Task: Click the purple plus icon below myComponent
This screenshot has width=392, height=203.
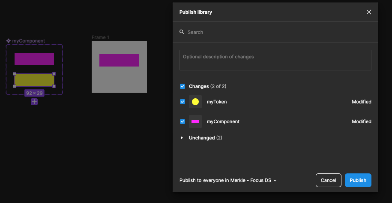Action: tap(34, 102)
